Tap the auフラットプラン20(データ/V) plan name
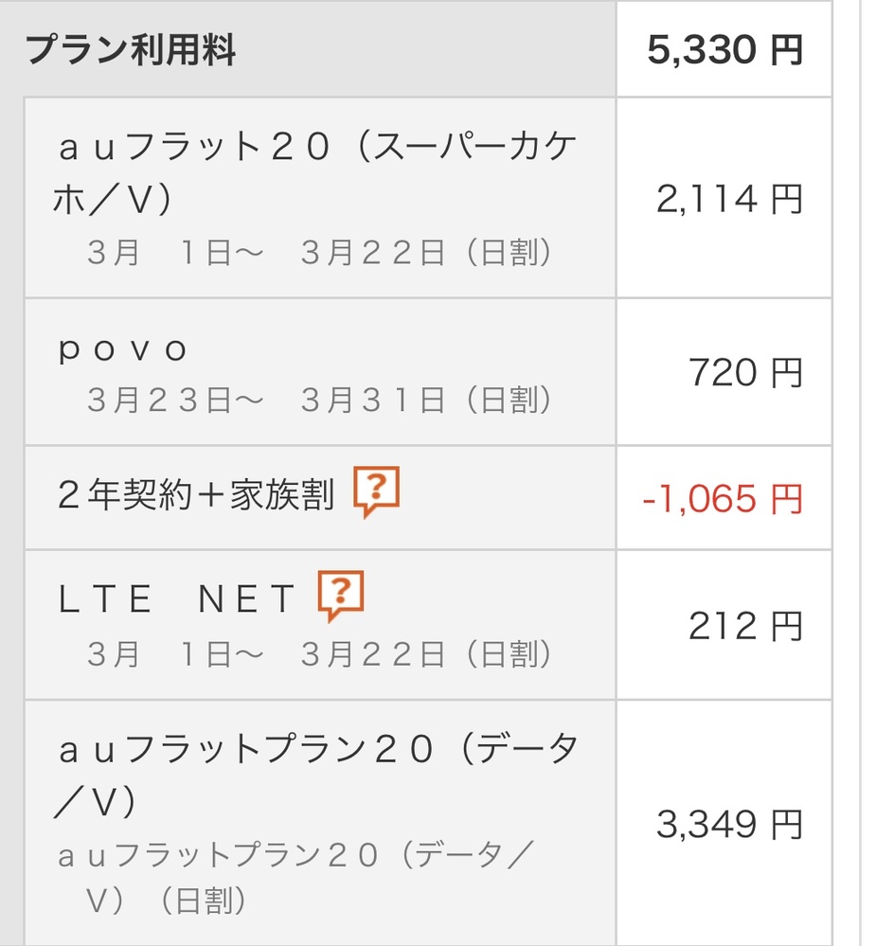The height and width of the screenshot is (946, 876). (316, 776)
